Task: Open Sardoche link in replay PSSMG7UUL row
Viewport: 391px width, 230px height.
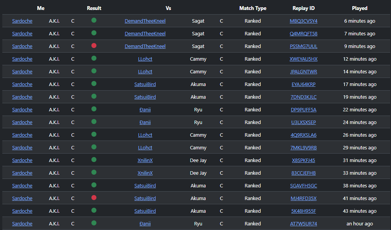Action: point(22,46)
